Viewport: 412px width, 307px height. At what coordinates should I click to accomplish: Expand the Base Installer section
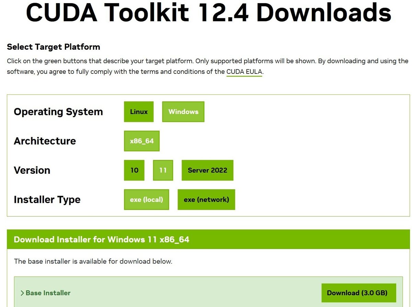point(48,293)
